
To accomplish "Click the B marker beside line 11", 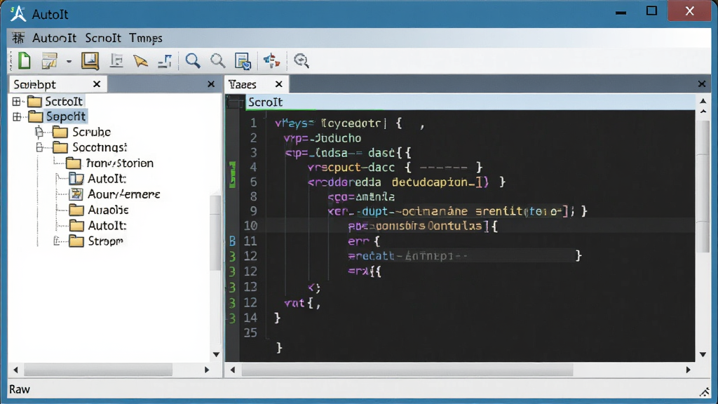I will click(233, 241).
